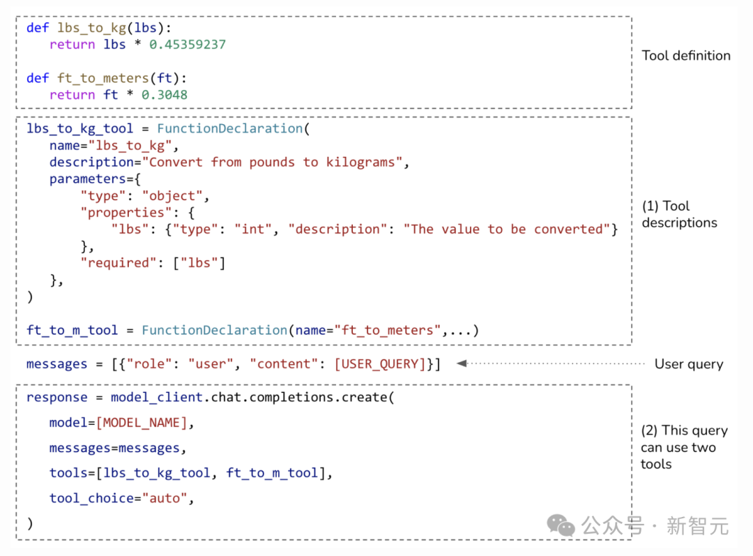Viewport: 753px width, 556px height.
Task: Click the [USER_QUERY] placeholder
Action: click(379, 364)
